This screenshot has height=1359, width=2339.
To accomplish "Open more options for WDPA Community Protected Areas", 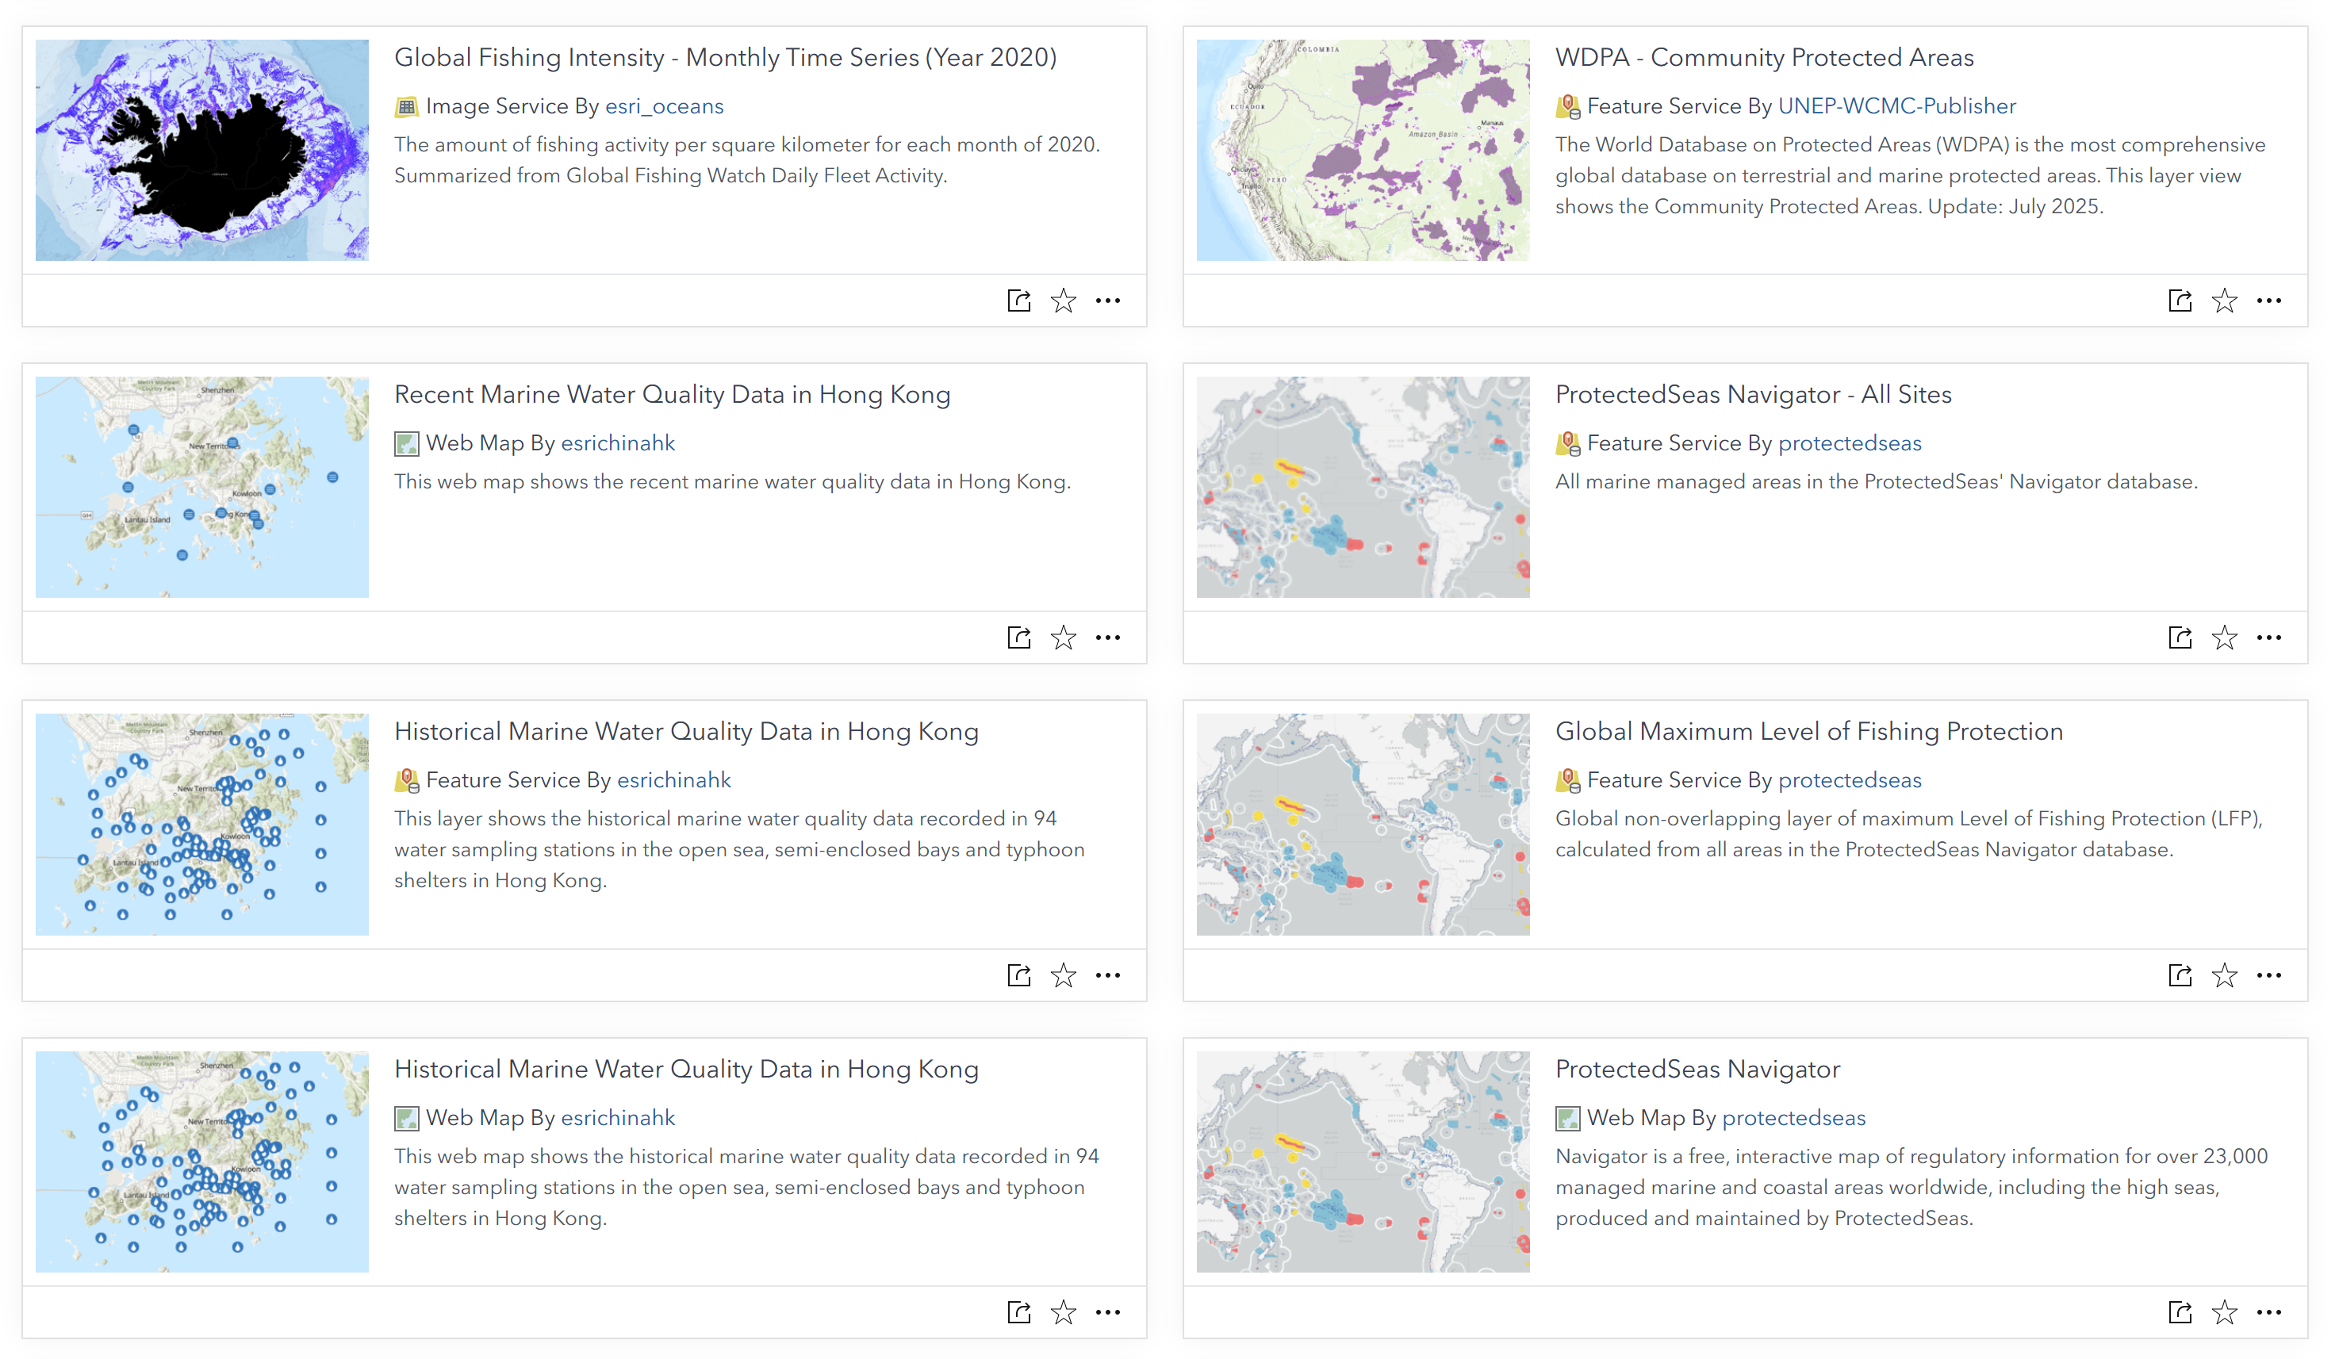I will tap(2268, 301).
